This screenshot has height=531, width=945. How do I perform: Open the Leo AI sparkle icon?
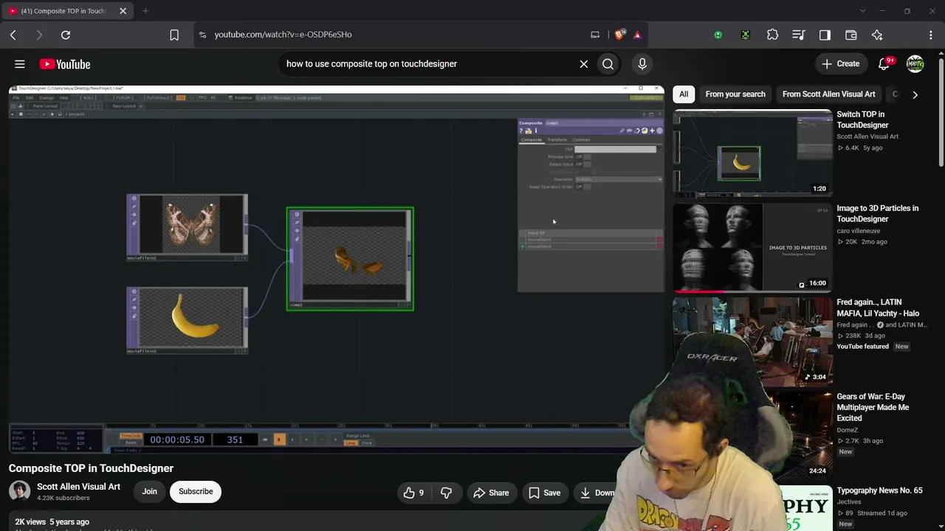click(x=877, y=35)
